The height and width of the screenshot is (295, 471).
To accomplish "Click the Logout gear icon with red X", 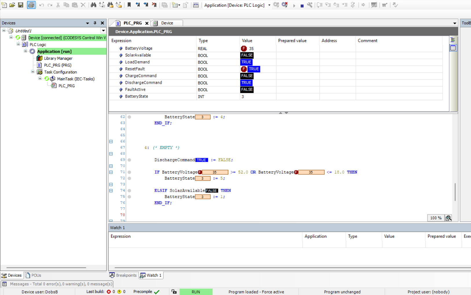I will click(x=285, y=5).
